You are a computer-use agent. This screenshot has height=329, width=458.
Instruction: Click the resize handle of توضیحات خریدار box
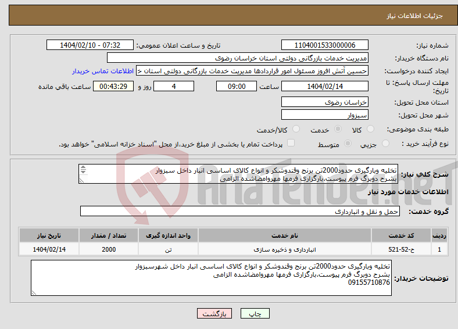(x=34, y=292)
